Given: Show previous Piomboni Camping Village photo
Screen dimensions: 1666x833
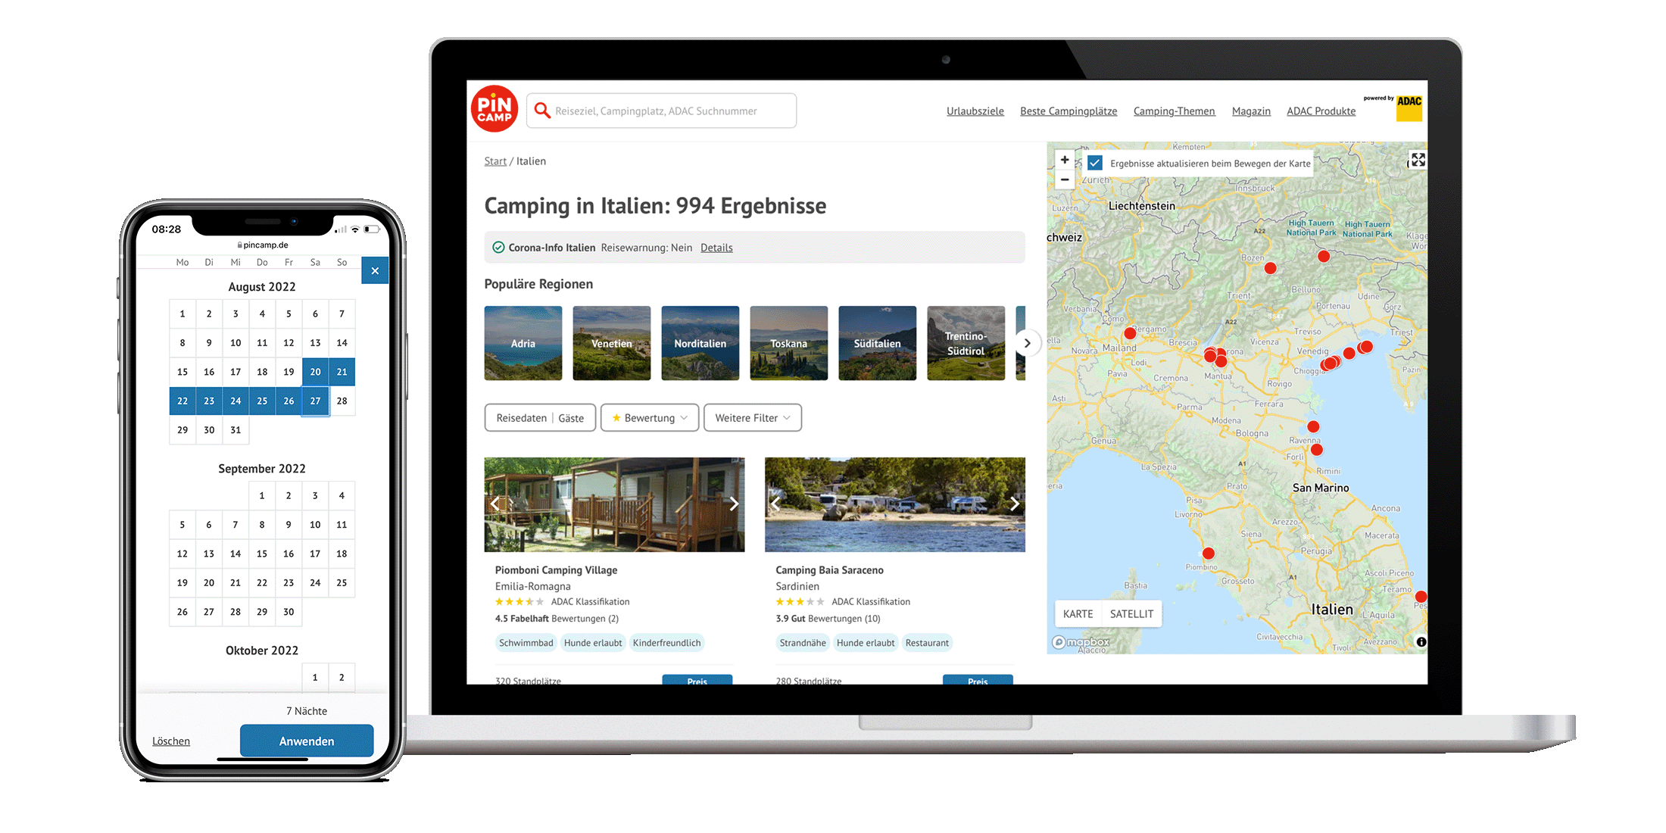Looking at the screenshot, I should coord(495,504).
